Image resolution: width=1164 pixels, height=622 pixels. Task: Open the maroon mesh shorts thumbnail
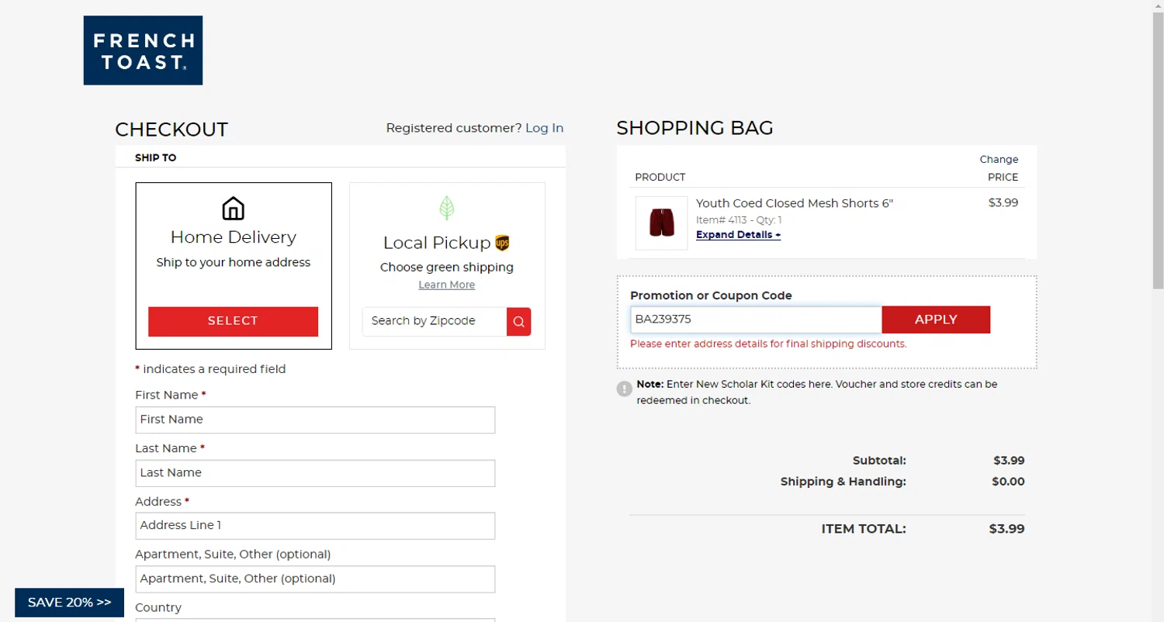pos(661,223)
